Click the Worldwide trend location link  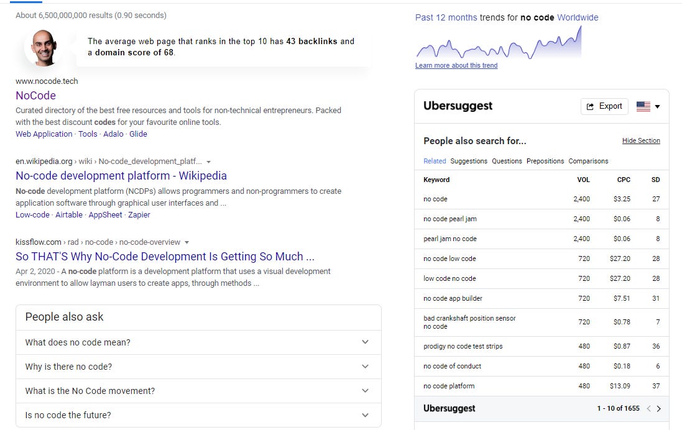tap(578, 18)
